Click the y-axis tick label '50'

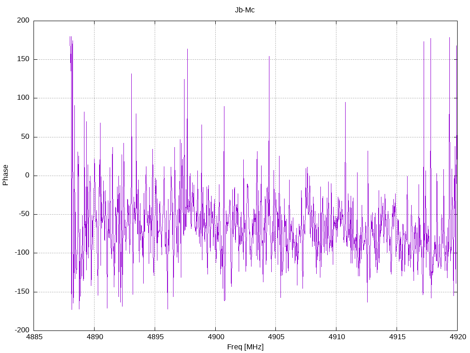tap(25, 137)
